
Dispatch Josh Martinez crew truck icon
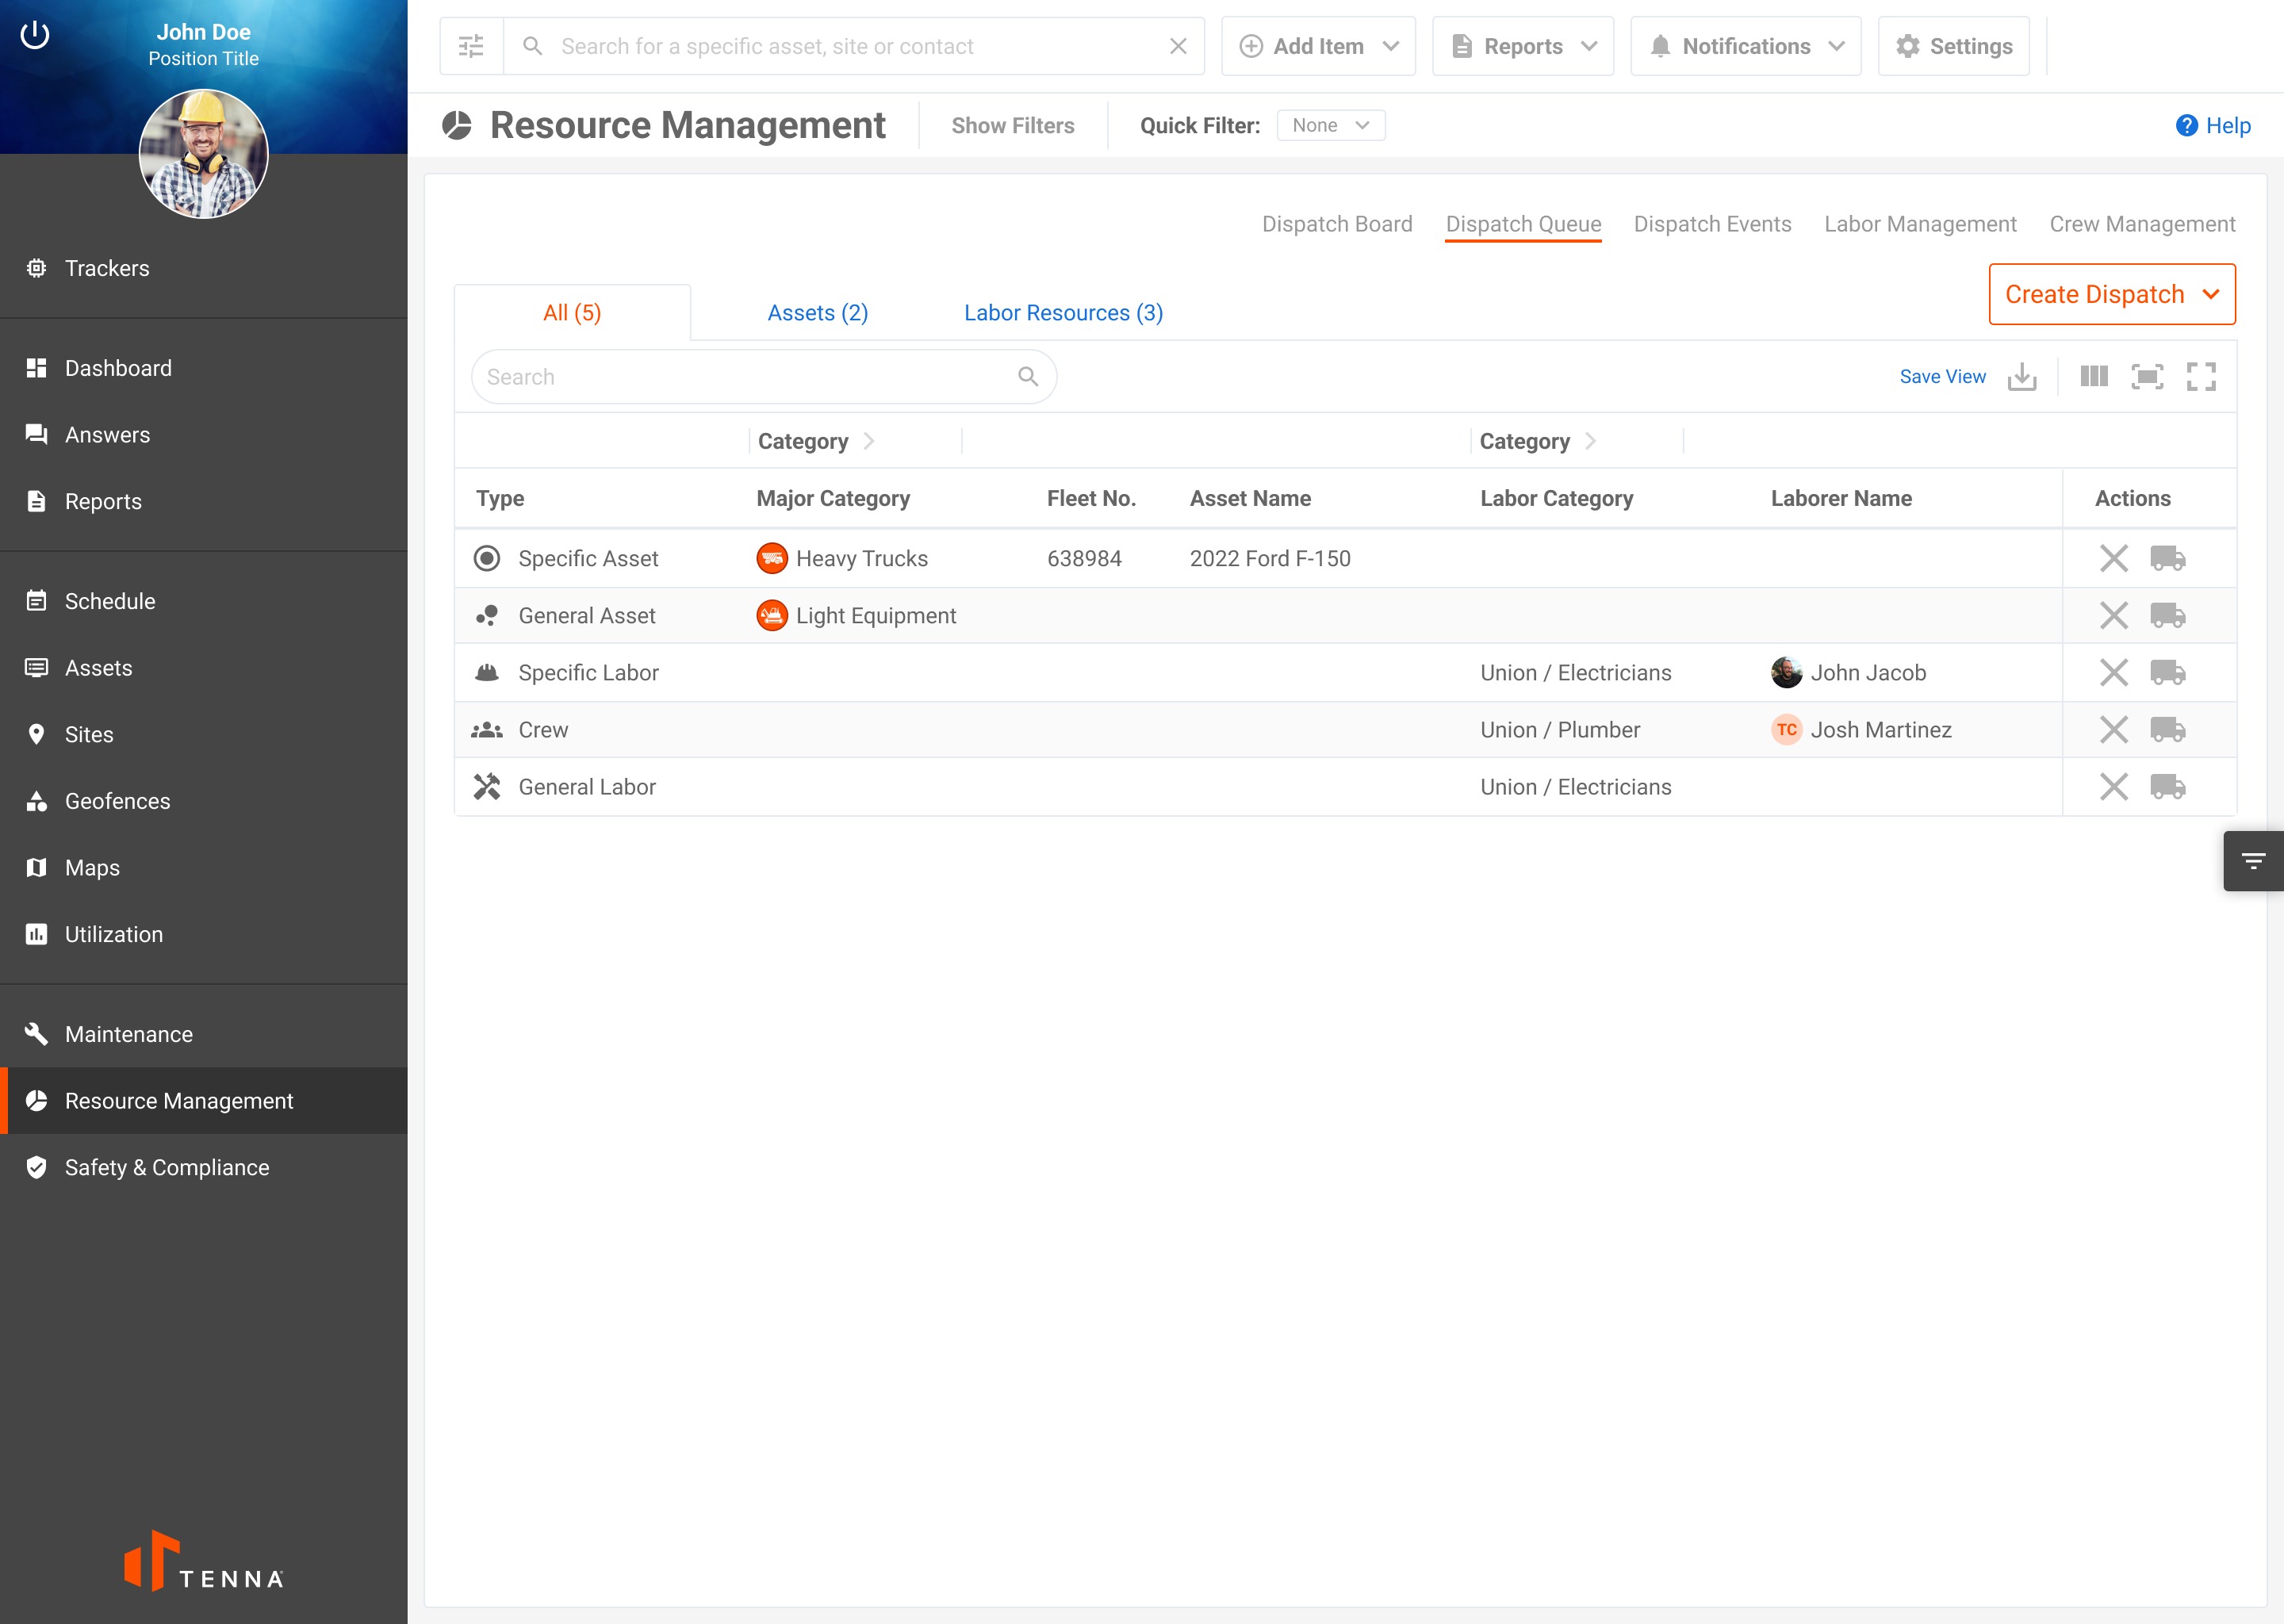coord(2168,729)
